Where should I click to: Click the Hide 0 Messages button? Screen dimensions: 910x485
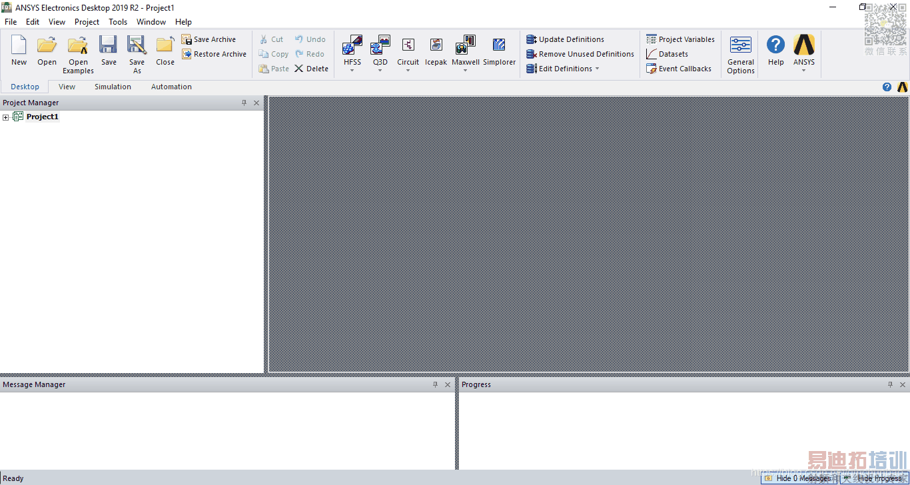[798, 478]
